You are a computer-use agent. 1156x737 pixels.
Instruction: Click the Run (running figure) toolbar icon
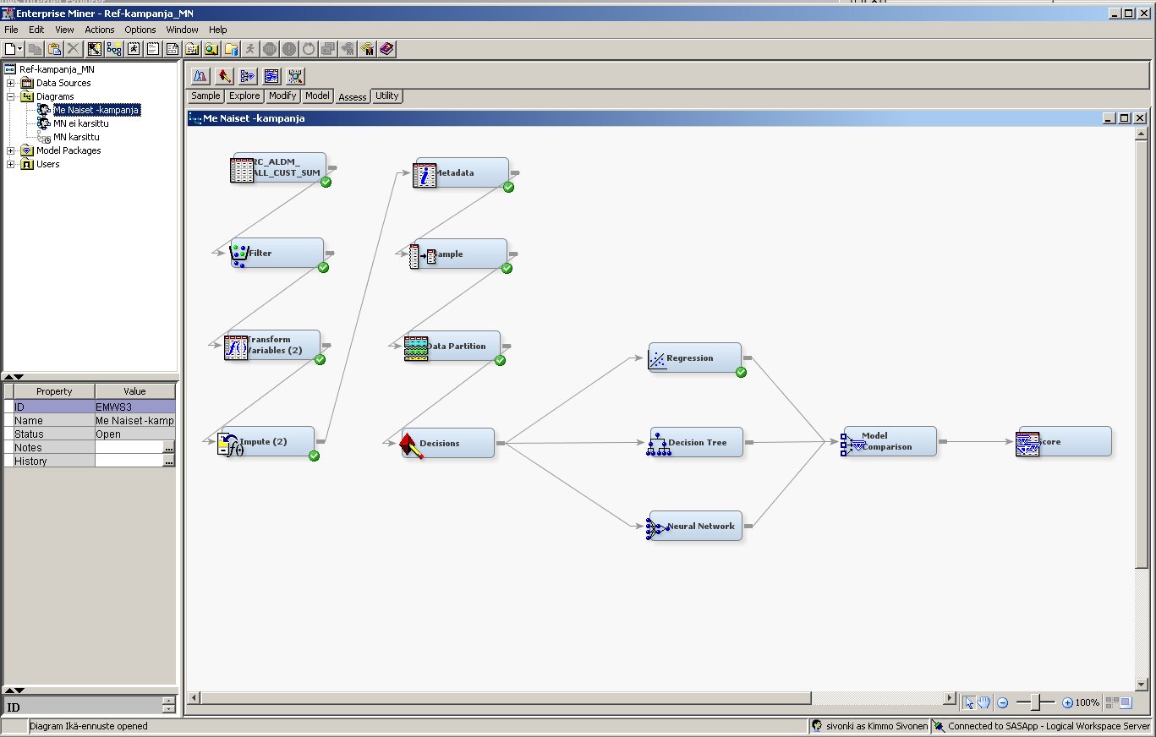click(249, 49)
